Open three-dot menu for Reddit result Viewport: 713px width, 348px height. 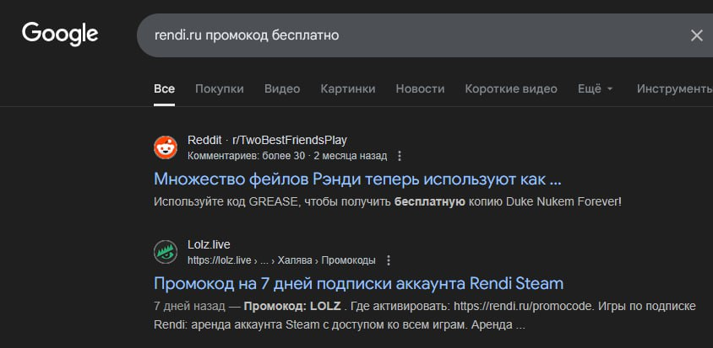pyautogui.click(x=400, y=156)
